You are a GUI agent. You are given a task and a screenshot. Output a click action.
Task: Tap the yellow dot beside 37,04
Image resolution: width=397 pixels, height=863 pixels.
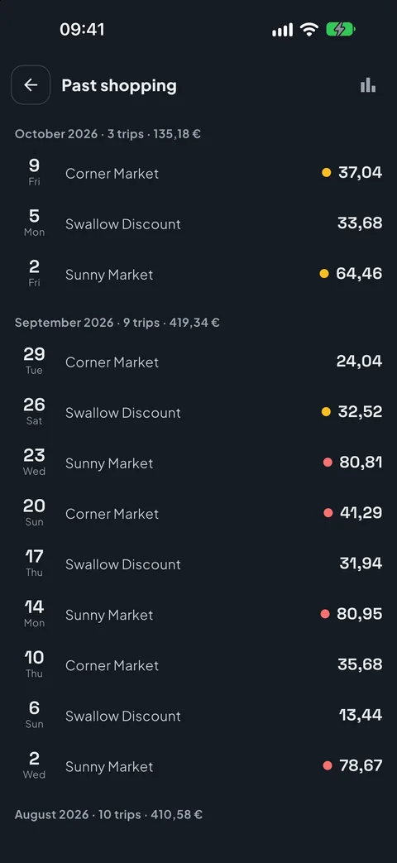tap(326, 173)
